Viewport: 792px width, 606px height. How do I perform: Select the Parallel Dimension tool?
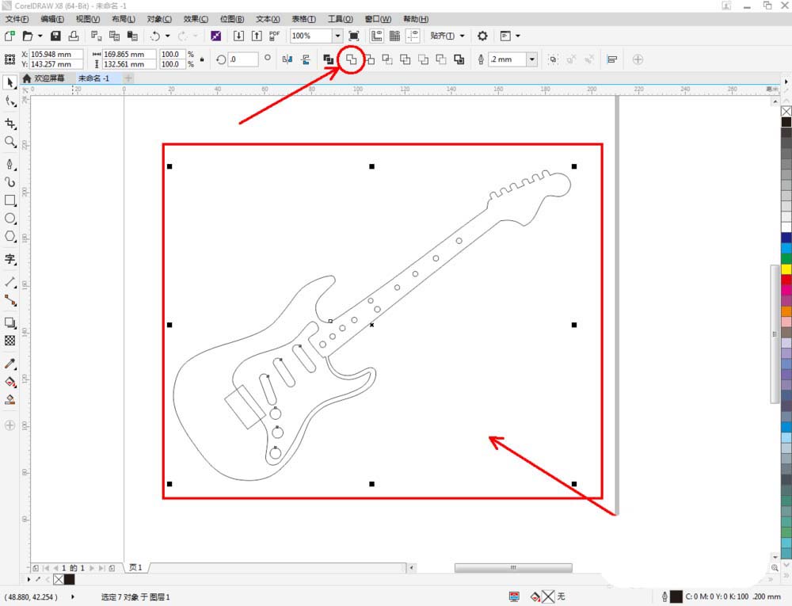[x=10, y=282]
